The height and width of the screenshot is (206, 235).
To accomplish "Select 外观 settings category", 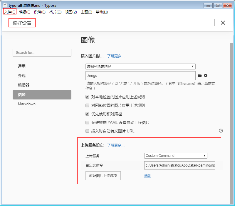I will click(x=42, y=76).
